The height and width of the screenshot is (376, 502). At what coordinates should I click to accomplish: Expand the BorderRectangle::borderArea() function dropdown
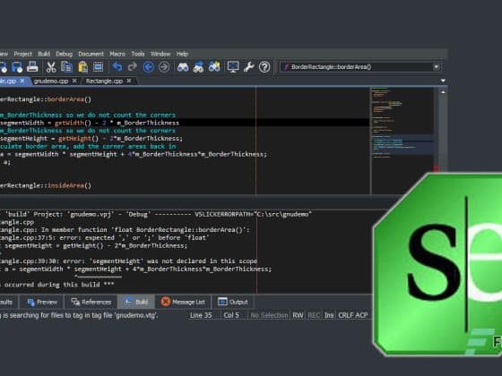436,67
